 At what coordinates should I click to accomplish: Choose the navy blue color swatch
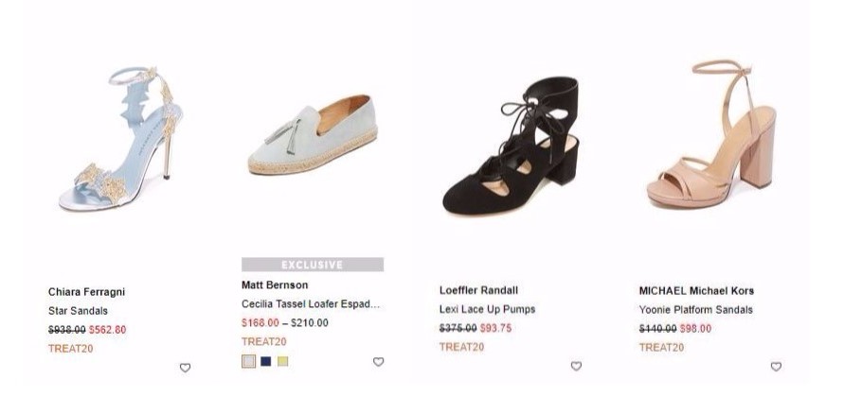tap(266, 361)
